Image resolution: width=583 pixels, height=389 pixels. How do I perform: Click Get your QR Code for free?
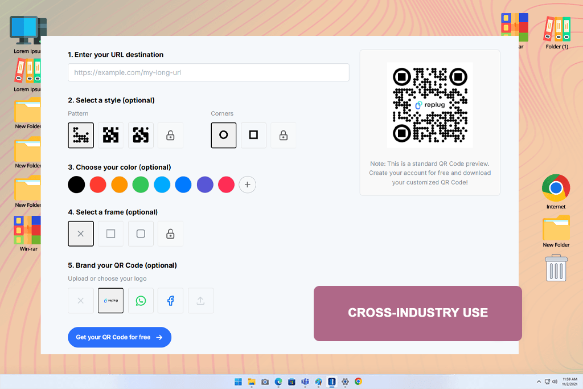[120, 337]
